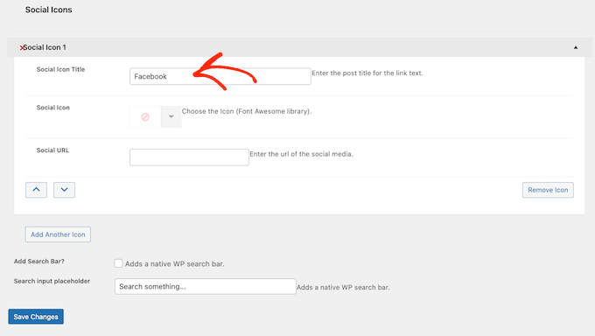Click the 'Social Icon' field label
595x336 pixels.
(53, 108)
